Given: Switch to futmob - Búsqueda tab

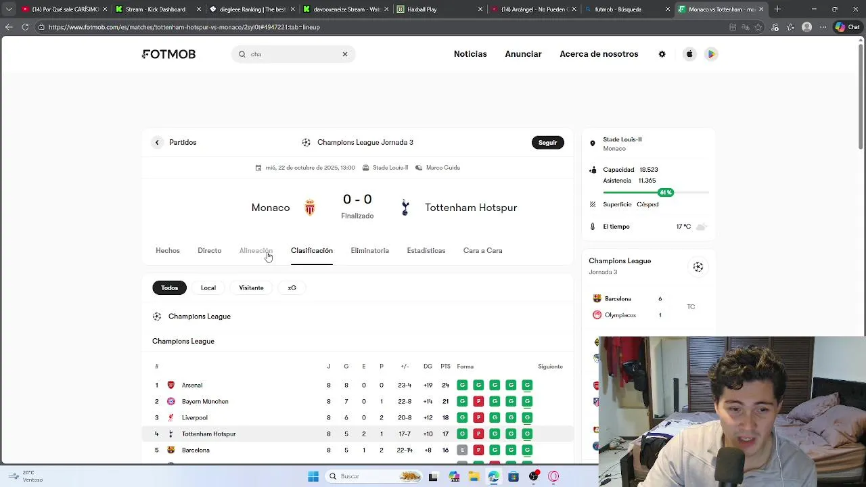Looking at the screenshot, I should (x=627, y=9).
